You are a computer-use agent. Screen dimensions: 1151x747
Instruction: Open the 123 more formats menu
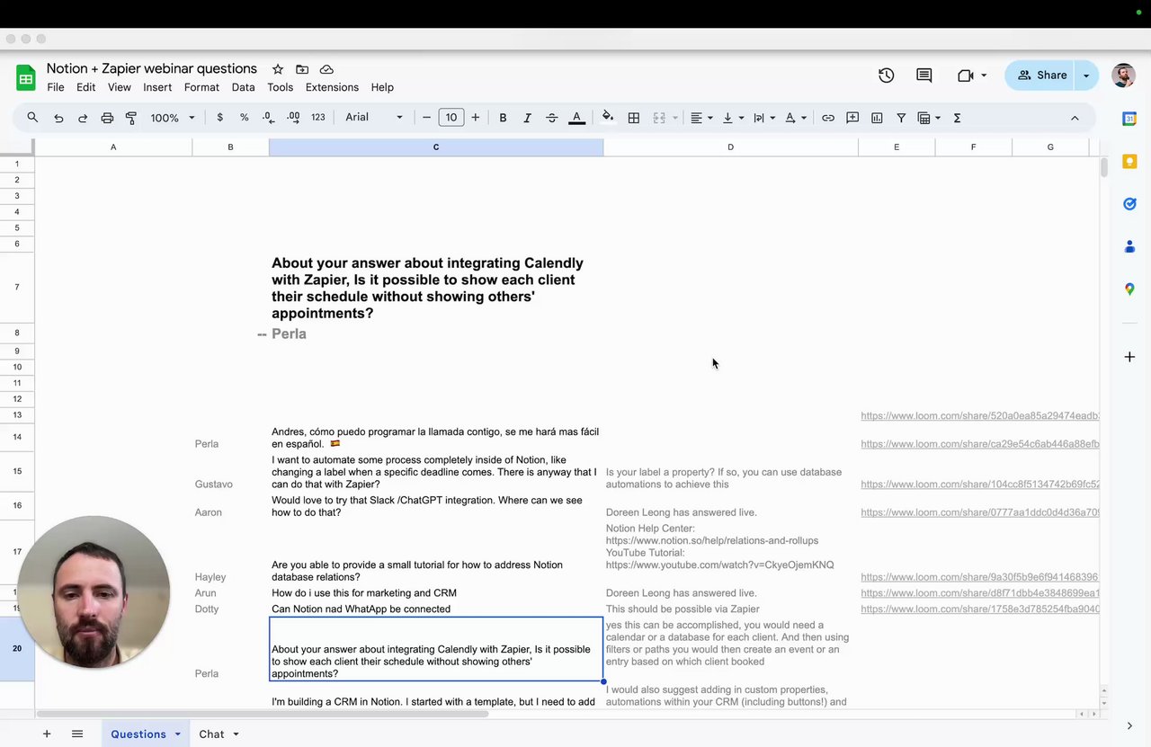[x=318, y=118]
